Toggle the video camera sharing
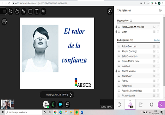Viewport: 165px width, 115px height. [x=60, y=104]
